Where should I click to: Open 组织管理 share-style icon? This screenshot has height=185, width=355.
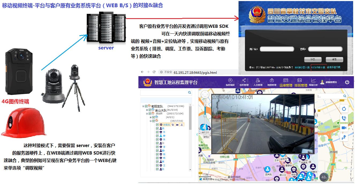click(244, 82)
